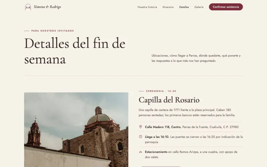Click the map pin icon beside Calle Madero
The height and width of the screenshot is (167, 267).
point(141,127)
